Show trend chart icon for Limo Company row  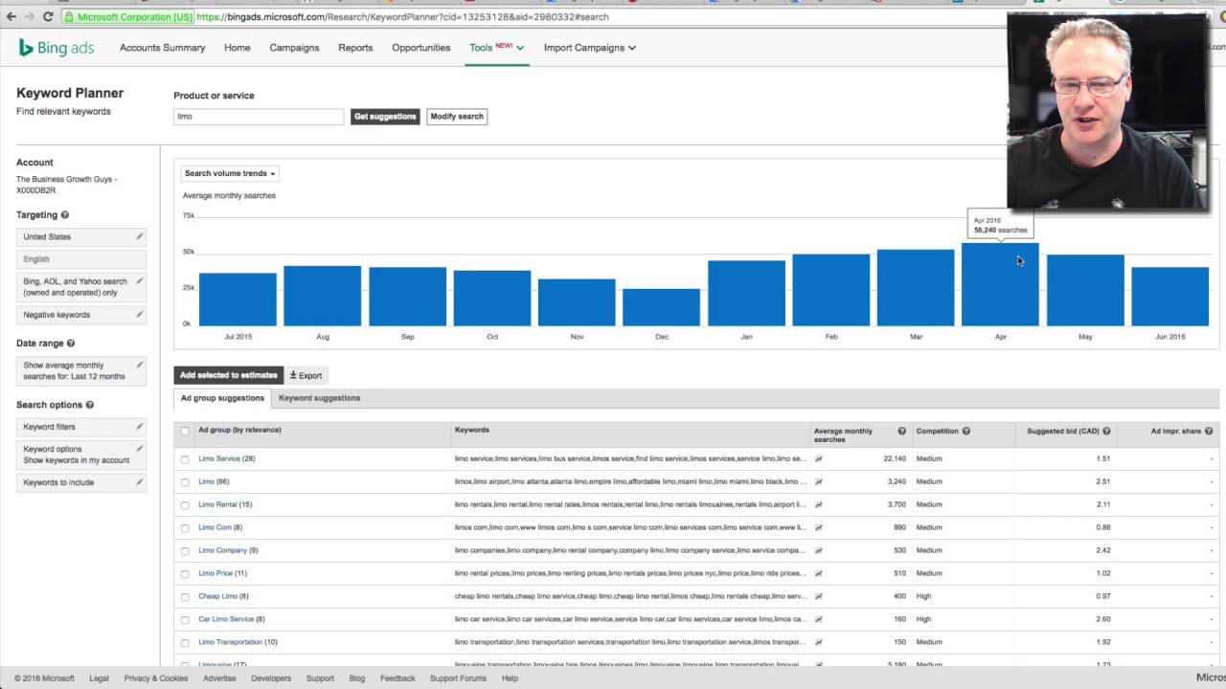(x=818, y=550)
